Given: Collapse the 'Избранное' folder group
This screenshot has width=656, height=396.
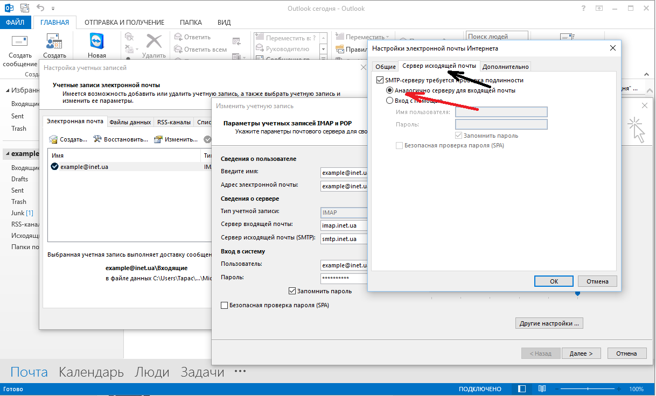Looking at the screenshot, I should tap(6, 90).
